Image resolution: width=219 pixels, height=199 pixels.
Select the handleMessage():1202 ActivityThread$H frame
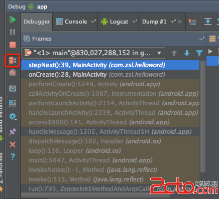click(110, 132)
